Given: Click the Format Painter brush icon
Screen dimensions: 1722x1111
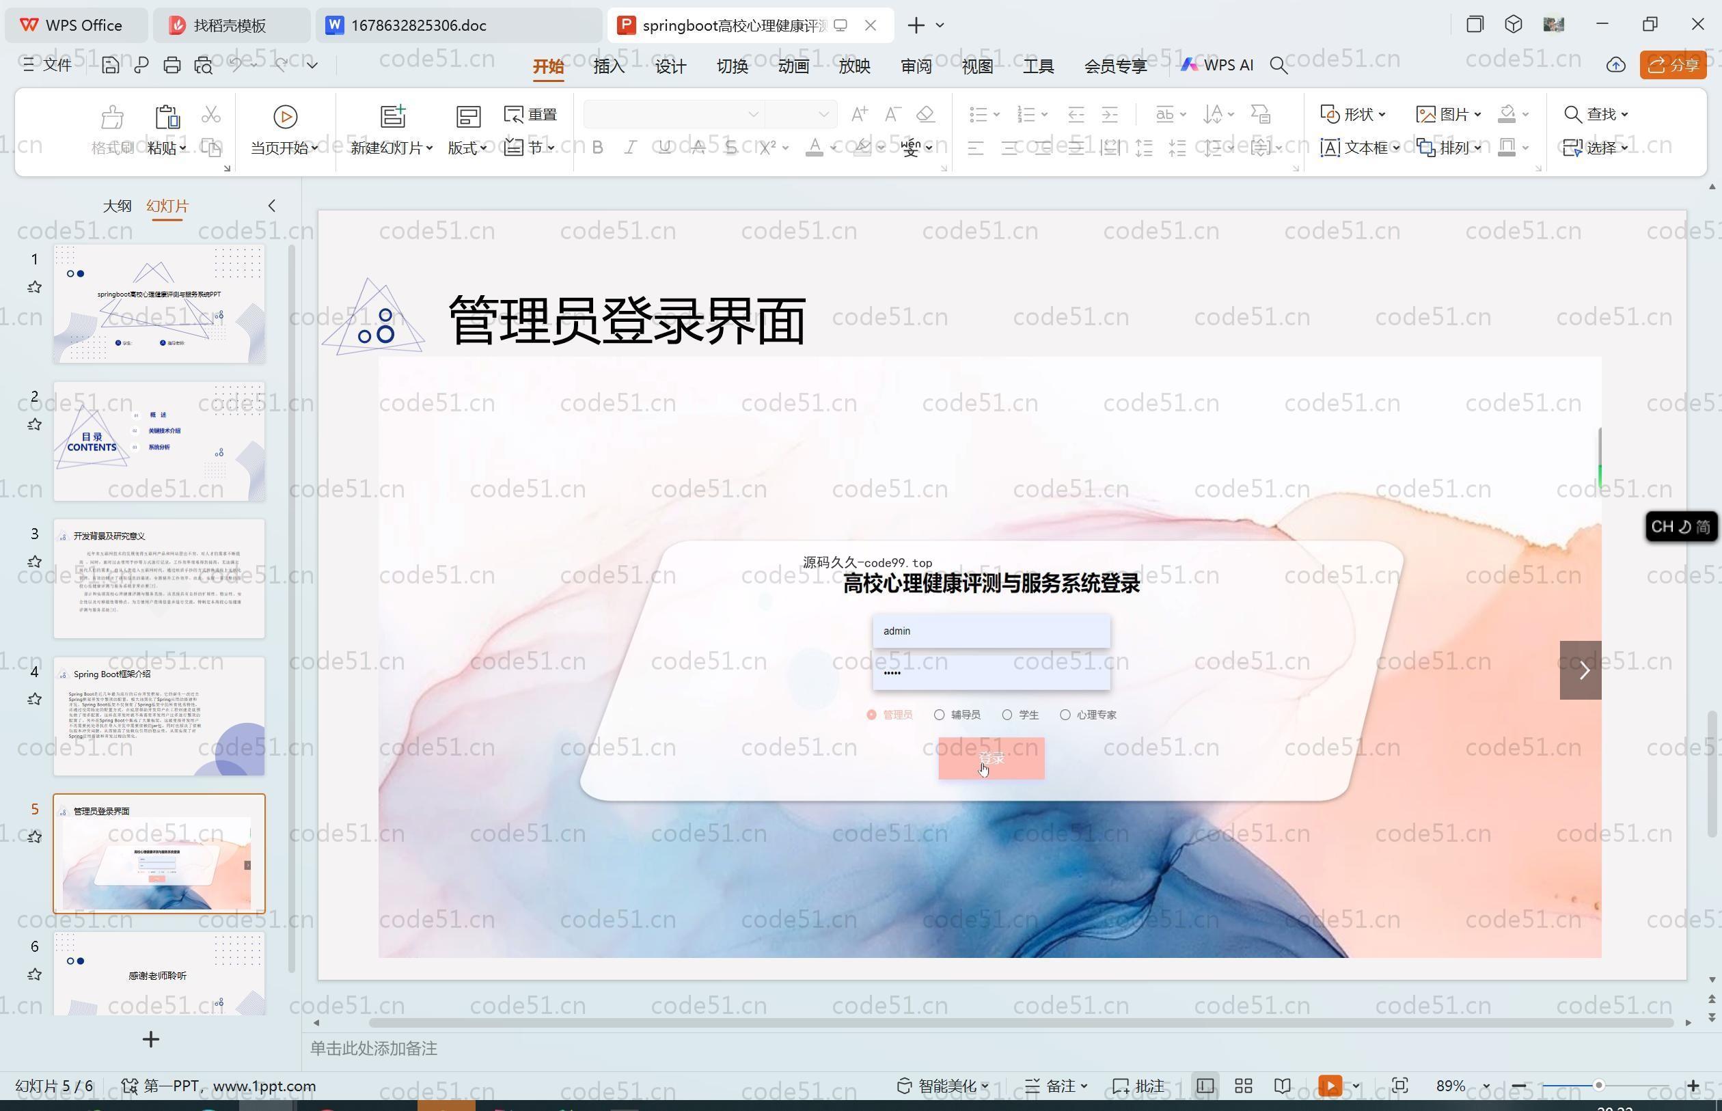Looking at the screenshot, I should [112, 116].
